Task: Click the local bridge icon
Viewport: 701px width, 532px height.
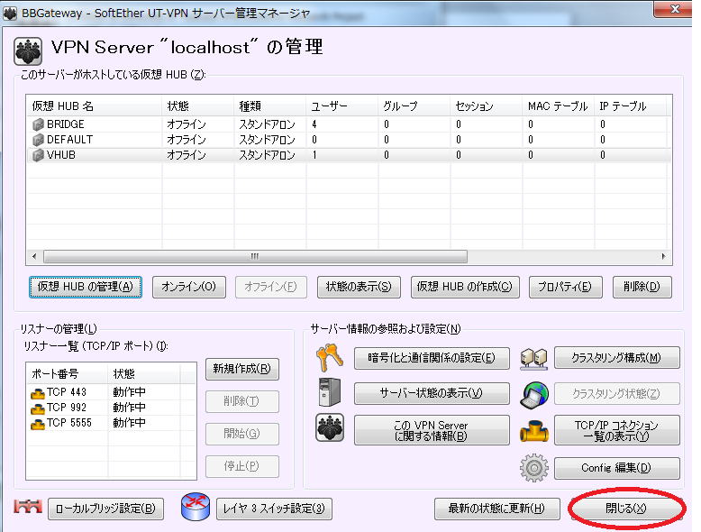Action: click(28, 507)
